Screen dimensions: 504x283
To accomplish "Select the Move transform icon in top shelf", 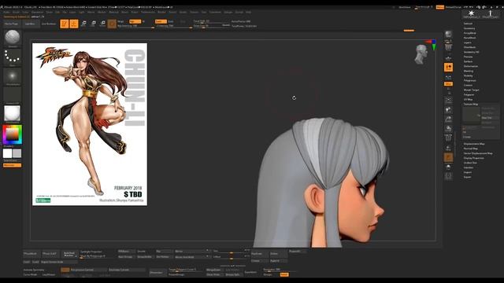I will pyautogui.click(x=83, y=24).
